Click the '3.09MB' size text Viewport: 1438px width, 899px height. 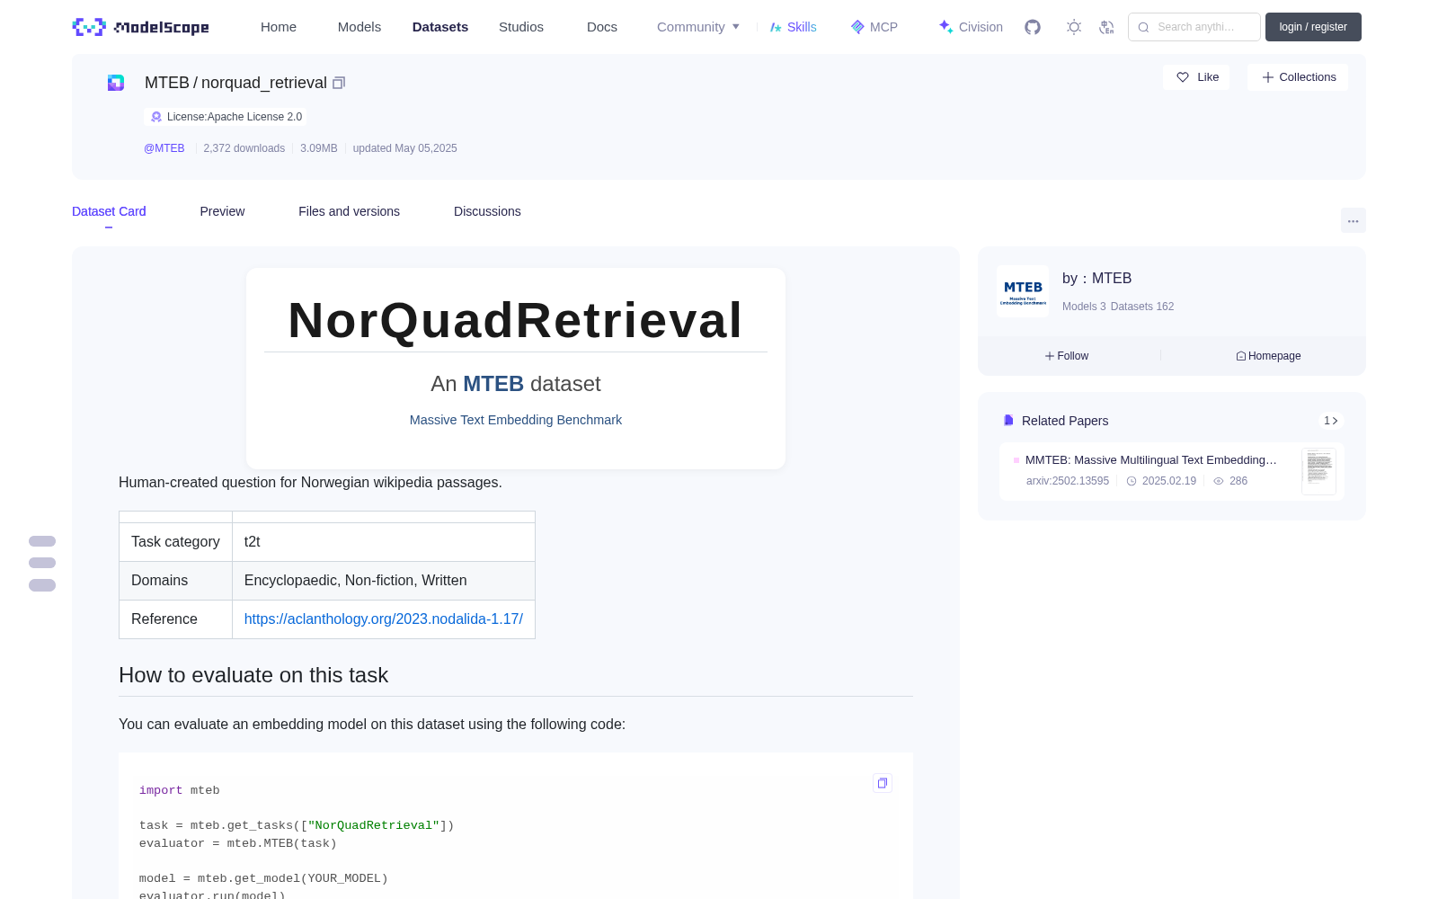tap(319, 148)
